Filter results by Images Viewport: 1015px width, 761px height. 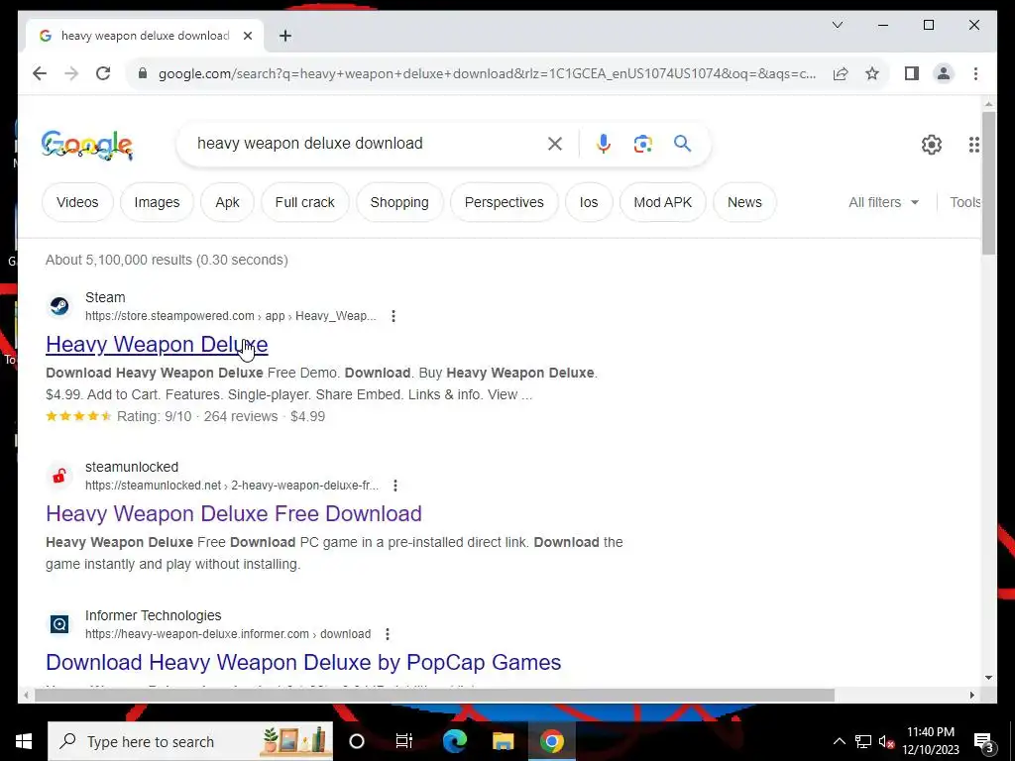pyautogui.click(x=157, y=202)
